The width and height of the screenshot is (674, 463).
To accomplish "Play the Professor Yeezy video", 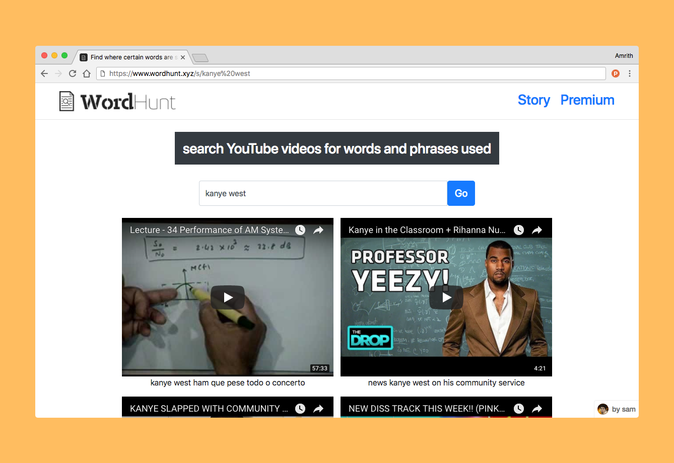I will click(x=446, y=297).
